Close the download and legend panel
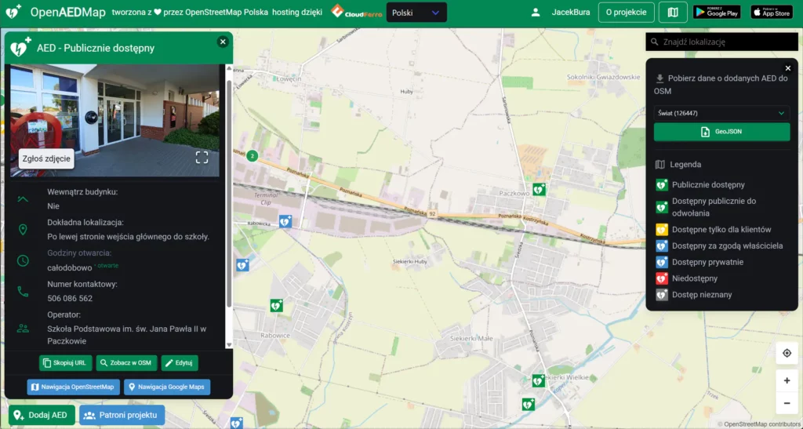Image resolution: width=803 pixels, height=429 pixels. (788, 68)
